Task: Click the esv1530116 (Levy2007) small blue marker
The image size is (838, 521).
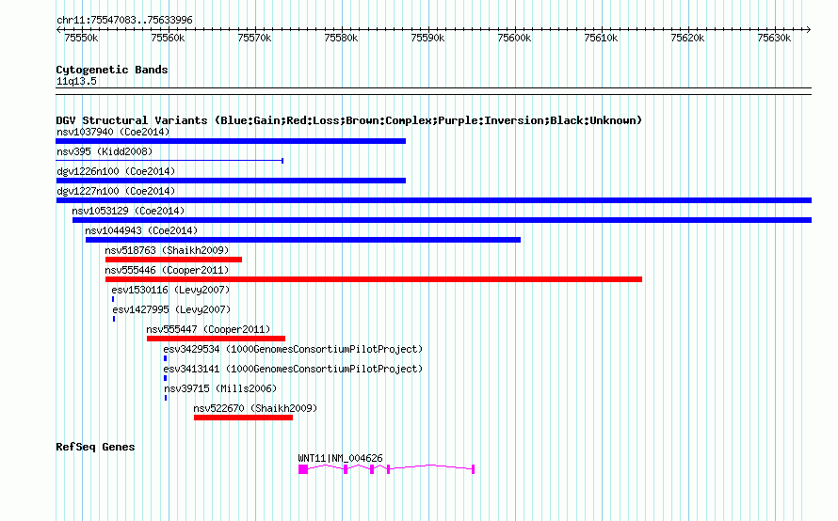Action: 113,299
